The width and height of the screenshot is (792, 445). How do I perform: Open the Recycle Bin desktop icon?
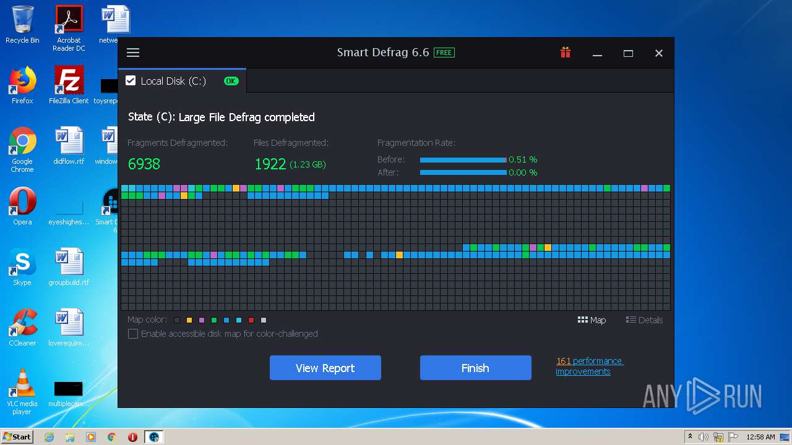click(22, 25)
